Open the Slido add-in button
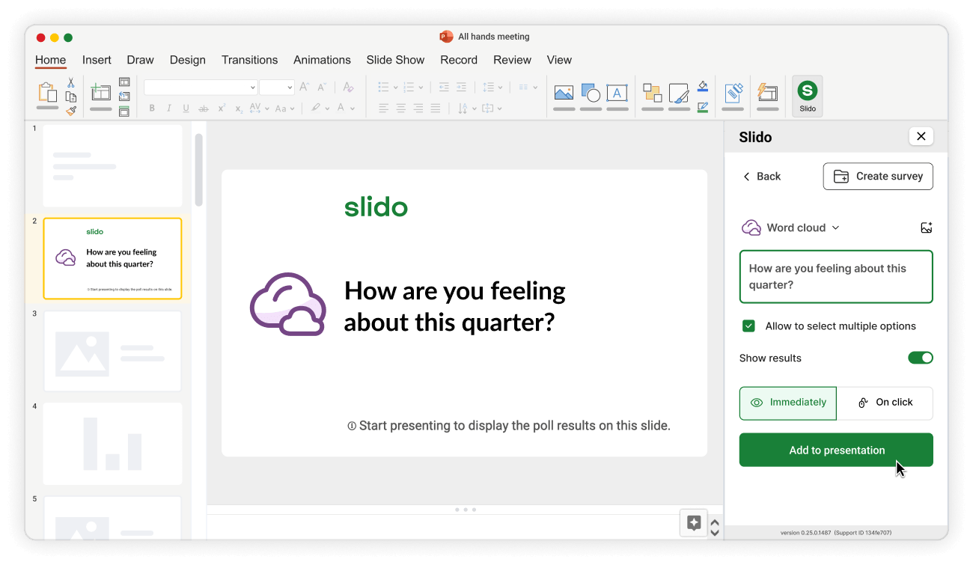 [x=807, y=96]
